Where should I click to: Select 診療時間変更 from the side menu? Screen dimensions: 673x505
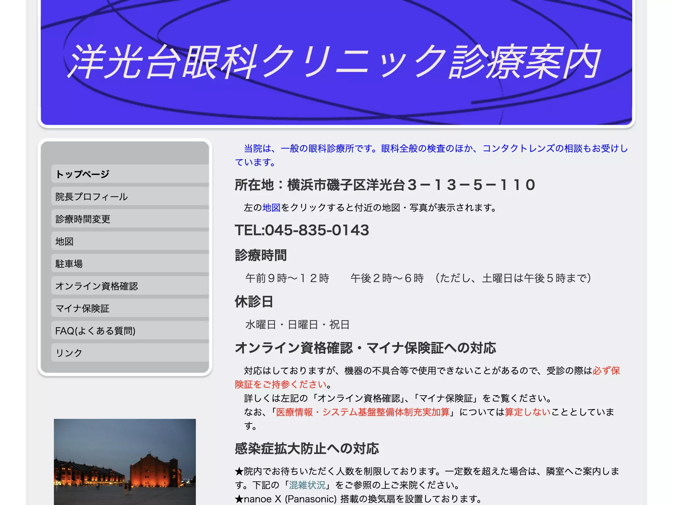(130, 219)
